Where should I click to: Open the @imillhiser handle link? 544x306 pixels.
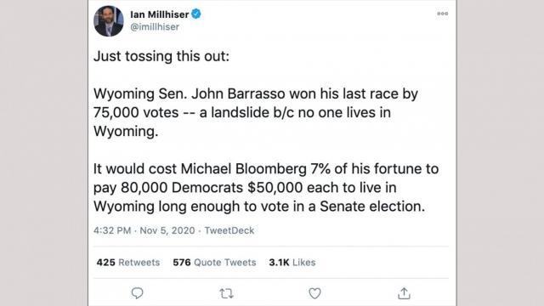155,27
